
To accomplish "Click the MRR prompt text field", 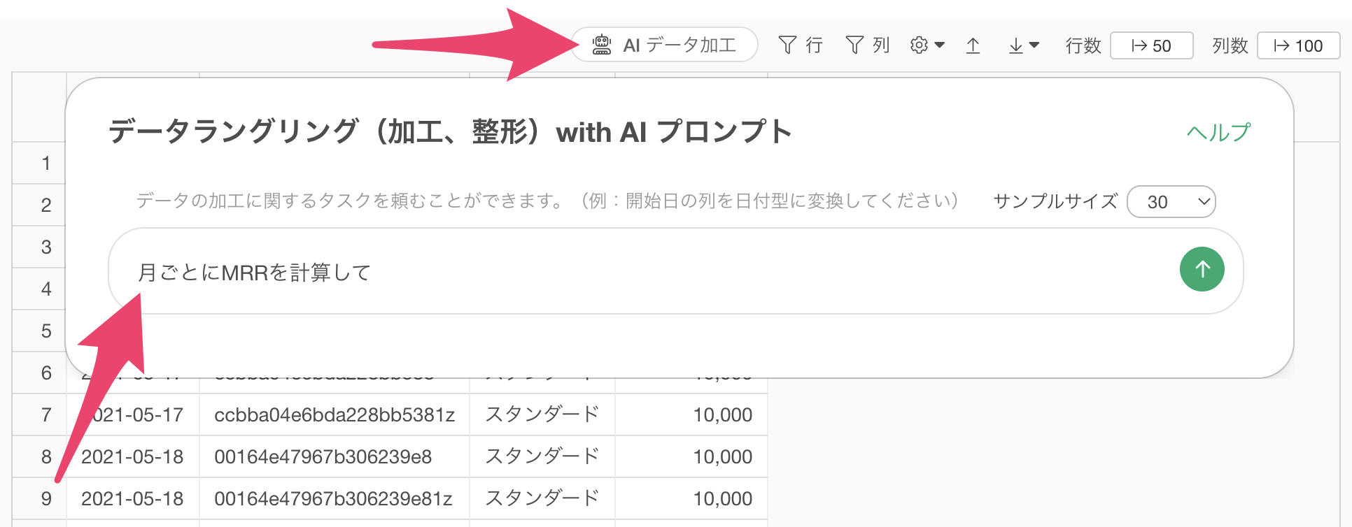I will (630, 272).
